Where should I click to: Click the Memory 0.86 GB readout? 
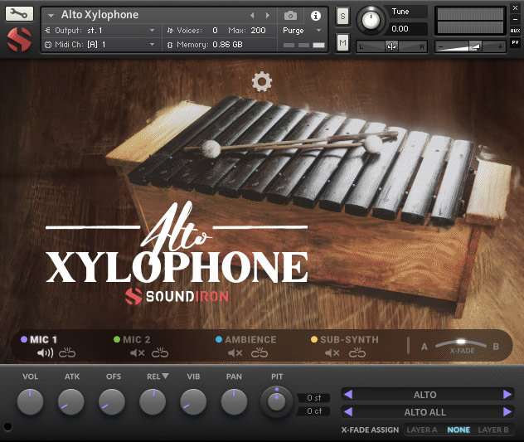[x=227, y=45]
